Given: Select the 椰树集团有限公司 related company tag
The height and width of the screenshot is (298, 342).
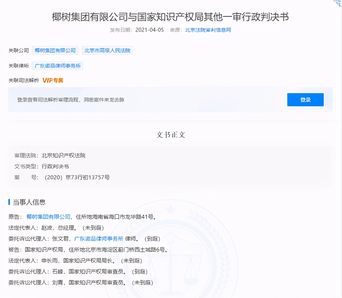Looking at the screenshot, I should (55, 50).
